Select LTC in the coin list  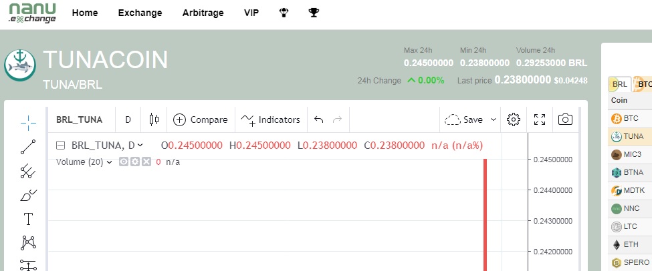[x=630, y=226]
